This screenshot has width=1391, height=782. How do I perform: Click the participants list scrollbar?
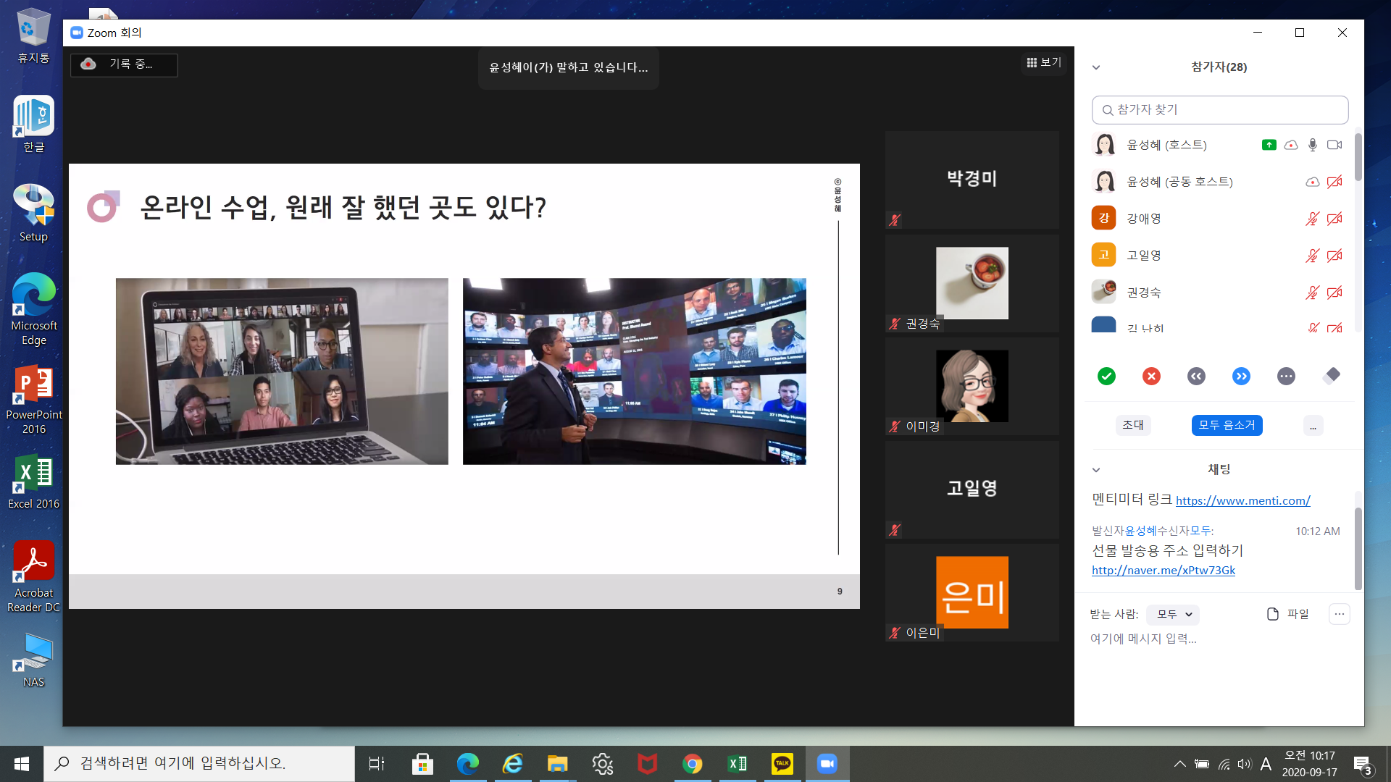1358,156
